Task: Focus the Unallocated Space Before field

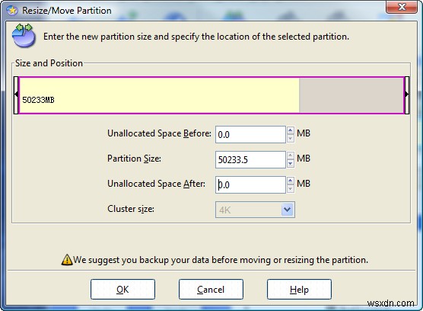Action: tap(250, 134)
